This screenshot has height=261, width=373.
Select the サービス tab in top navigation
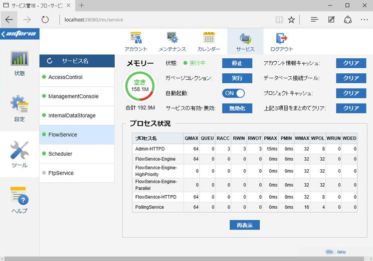click(245, 41)
